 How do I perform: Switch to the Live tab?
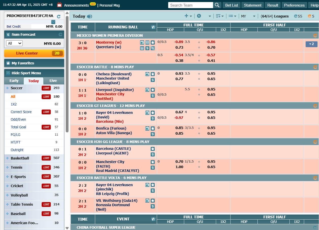(53, 81)
